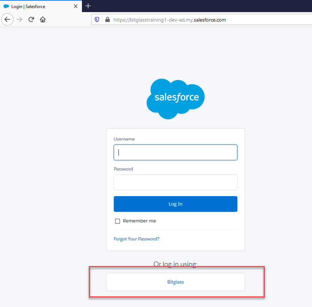Click inside the Password field

[175, 182]
